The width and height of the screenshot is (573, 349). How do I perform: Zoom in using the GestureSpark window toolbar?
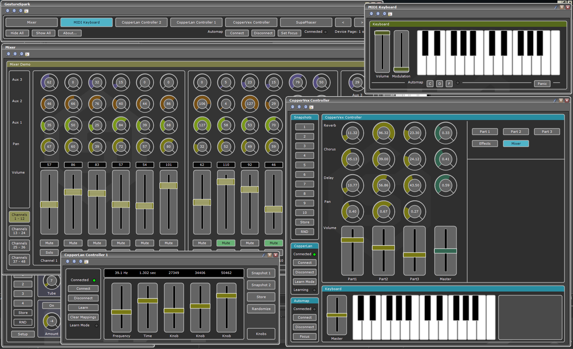20,11
